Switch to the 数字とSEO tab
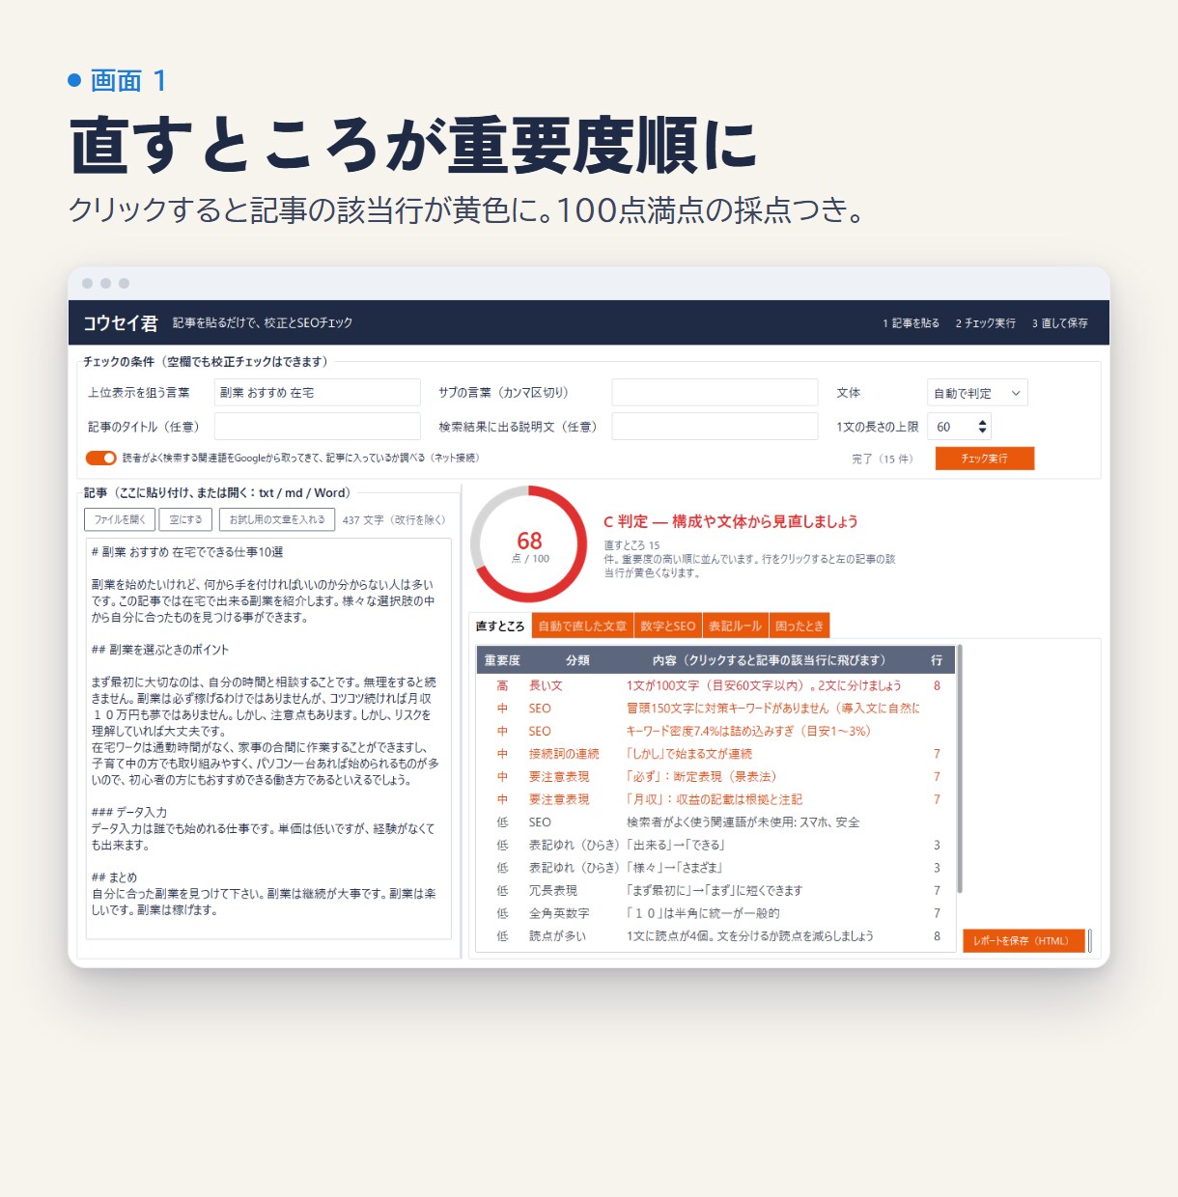 [668, 626]
